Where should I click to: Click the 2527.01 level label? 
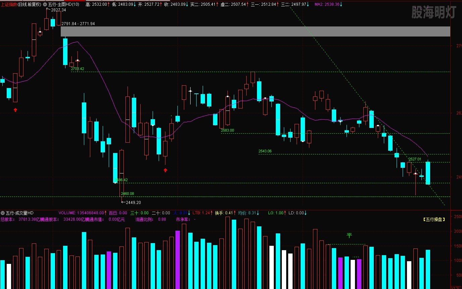(x=415, y=159)
